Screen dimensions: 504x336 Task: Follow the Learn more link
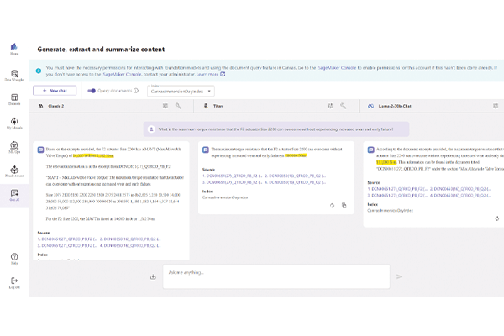pyautogui.click(x=207, y=74)
